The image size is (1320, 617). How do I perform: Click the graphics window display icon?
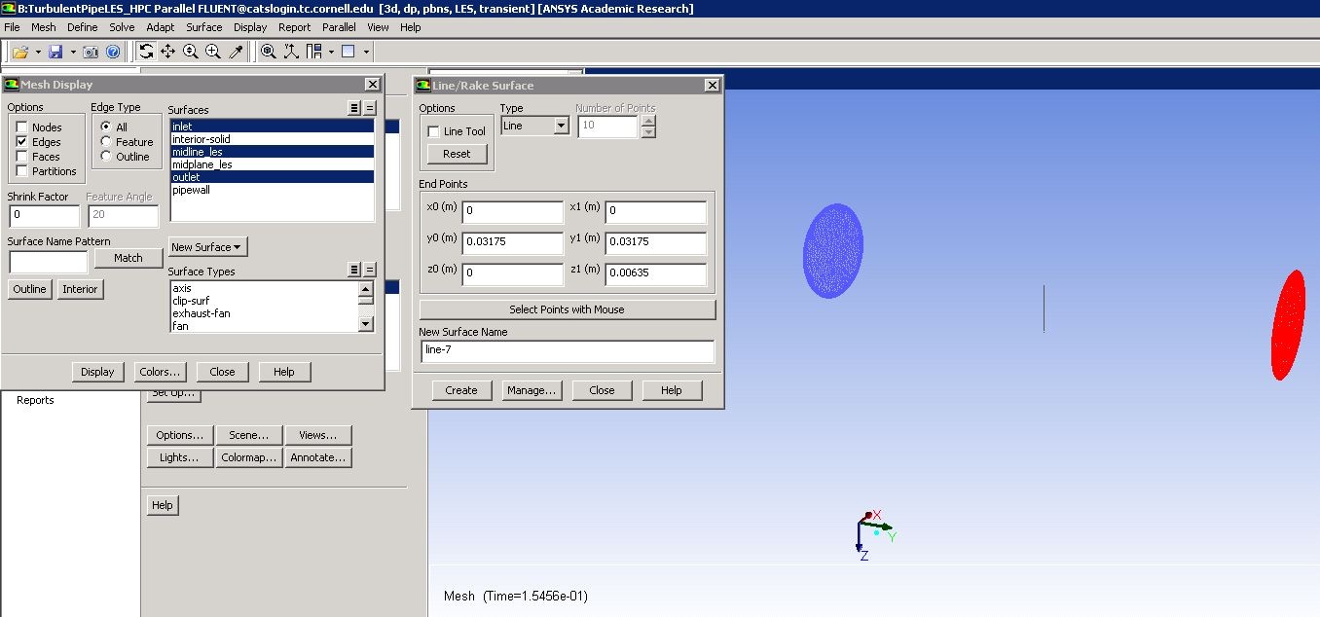coord(348,52)
